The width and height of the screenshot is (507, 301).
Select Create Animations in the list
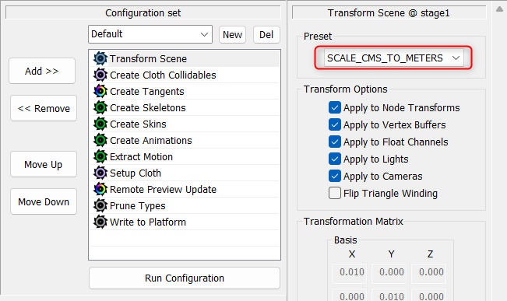click(185, 141)
